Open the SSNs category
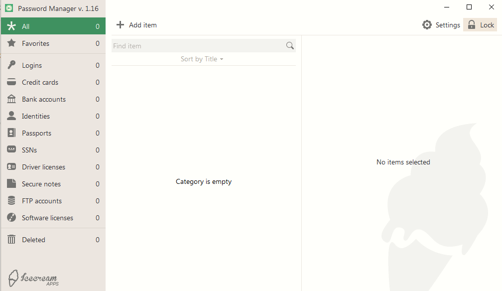Viewport: 502px width, 291px height. (29, 150)
